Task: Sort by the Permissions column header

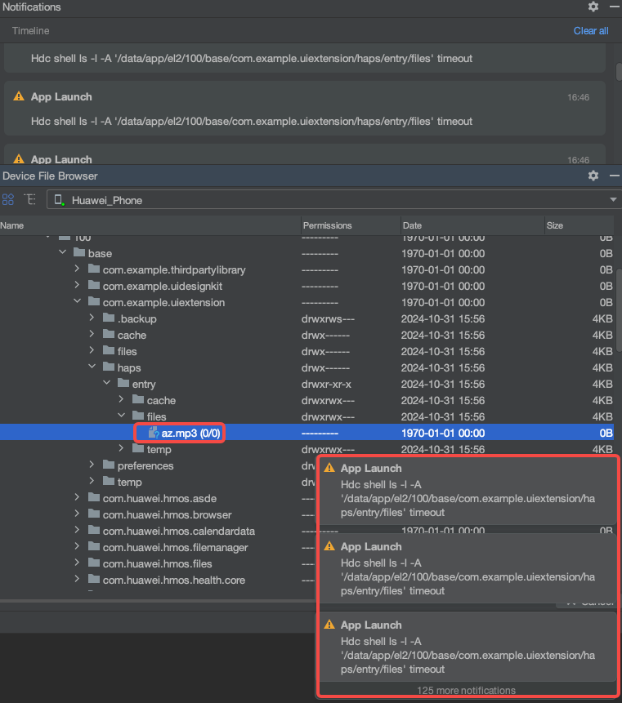Action: tap(327, 225)
